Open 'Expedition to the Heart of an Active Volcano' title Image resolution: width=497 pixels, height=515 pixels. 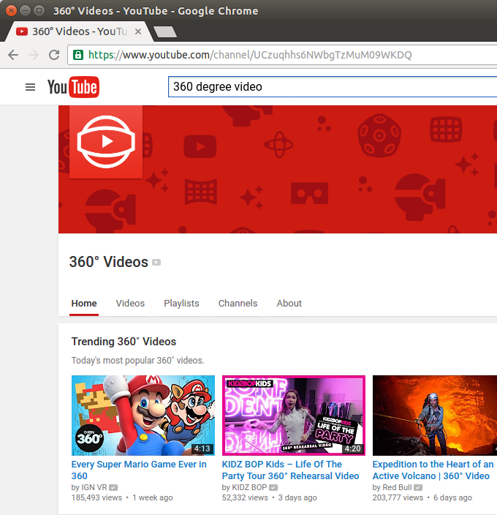[433, 470]
